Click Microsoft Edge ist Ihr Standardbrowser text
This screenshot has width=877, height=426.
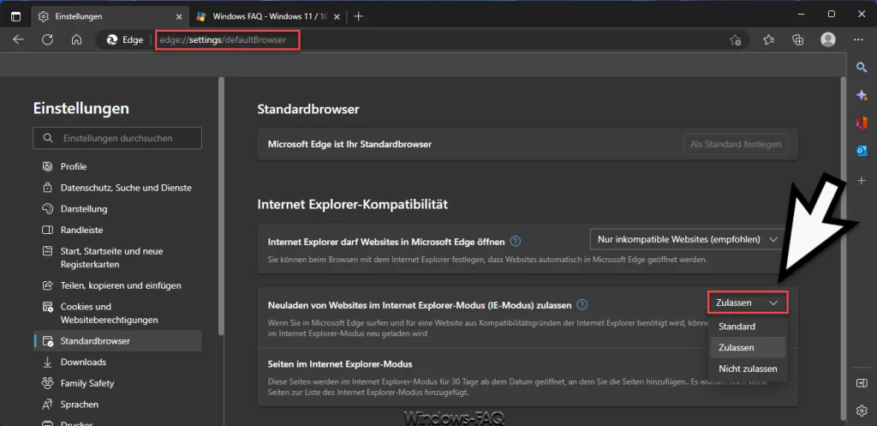point(349,144)
